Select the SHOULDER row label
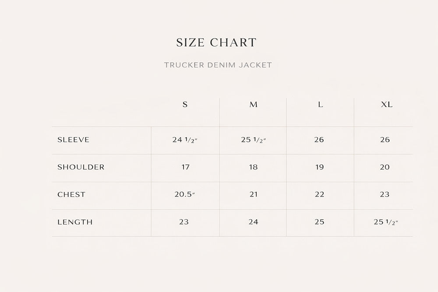This screenshot has height=292, width=438. pos(81,167)
